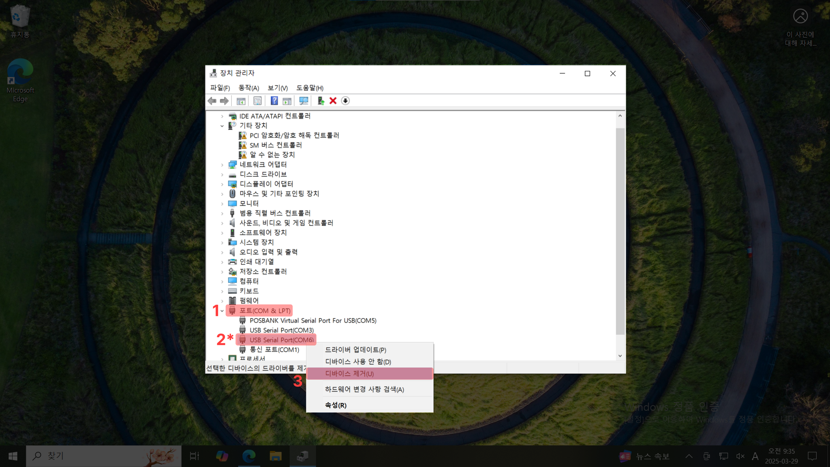This screenshot has width=830, height=467.
Task: Select 통신 포트(COM1) device
Action: tap(274, 349)
